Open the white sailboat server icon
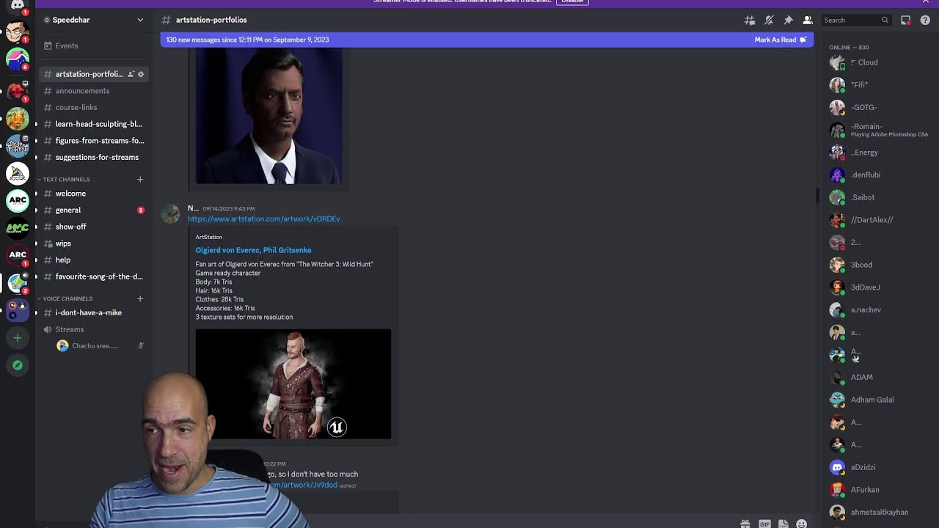The image size is (939, 528). 18,173
